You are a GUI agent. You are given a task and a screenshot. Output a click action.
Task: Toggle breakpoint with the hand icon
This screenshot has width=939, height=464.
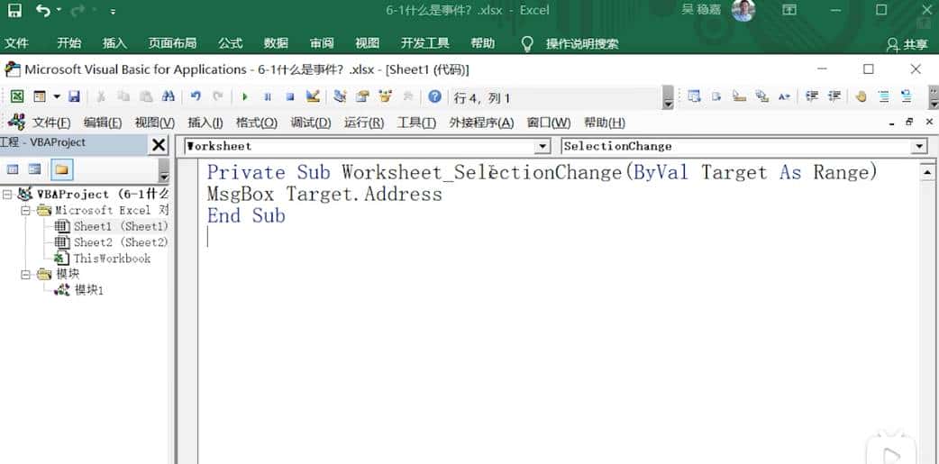click(x=862, y=96)
